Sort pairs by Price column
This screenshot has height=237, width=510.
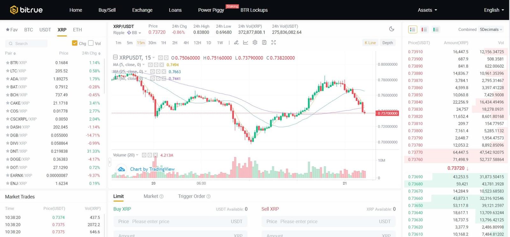(x=63, y=53)
